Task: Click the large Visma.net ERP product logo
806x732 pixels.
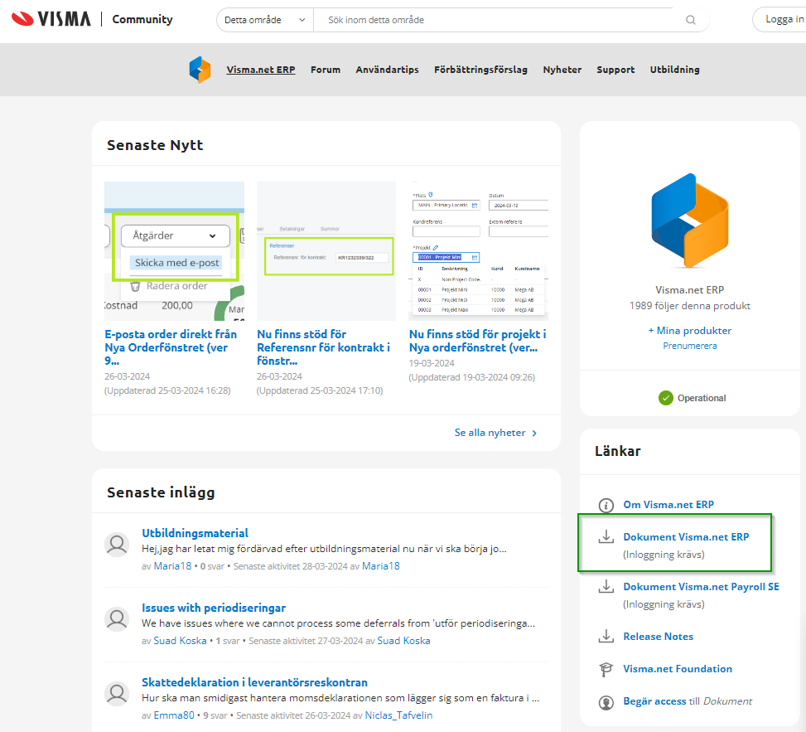Action: coord(690,221)
